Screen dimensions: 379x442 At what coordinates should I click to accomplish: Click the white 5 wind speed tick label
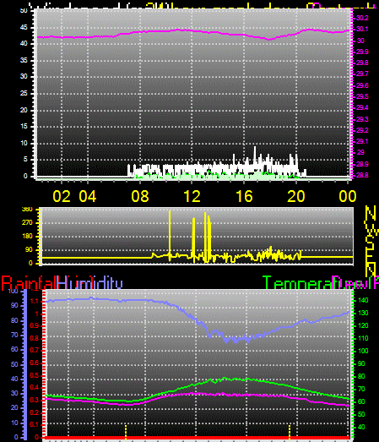[25, 159]
